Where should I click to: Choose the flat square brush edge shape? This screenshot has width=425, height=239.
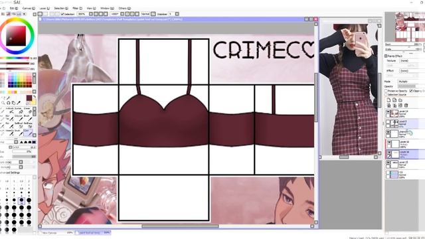coord(34,142)
